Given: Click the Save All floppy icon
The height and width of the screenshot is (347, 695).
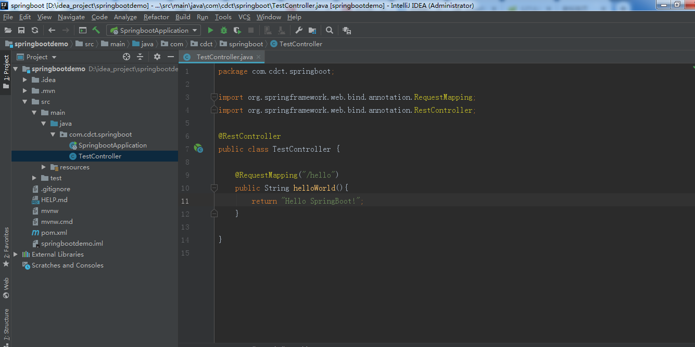Looking at the screenshot, I should (21, 31).
